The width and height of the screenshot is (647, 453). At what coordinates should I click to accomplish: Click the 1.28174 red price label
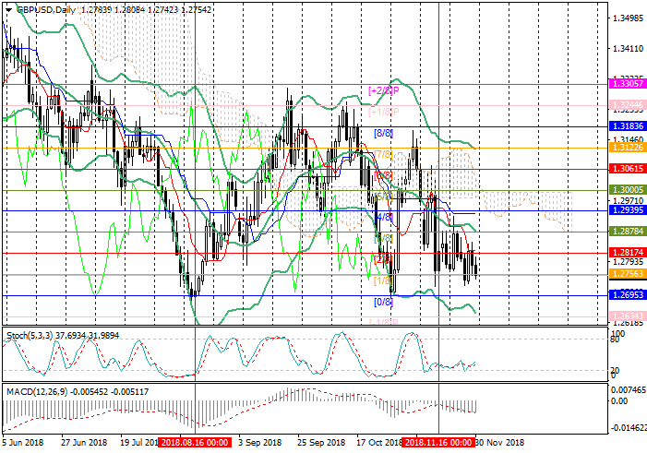(x=628, y=253)
